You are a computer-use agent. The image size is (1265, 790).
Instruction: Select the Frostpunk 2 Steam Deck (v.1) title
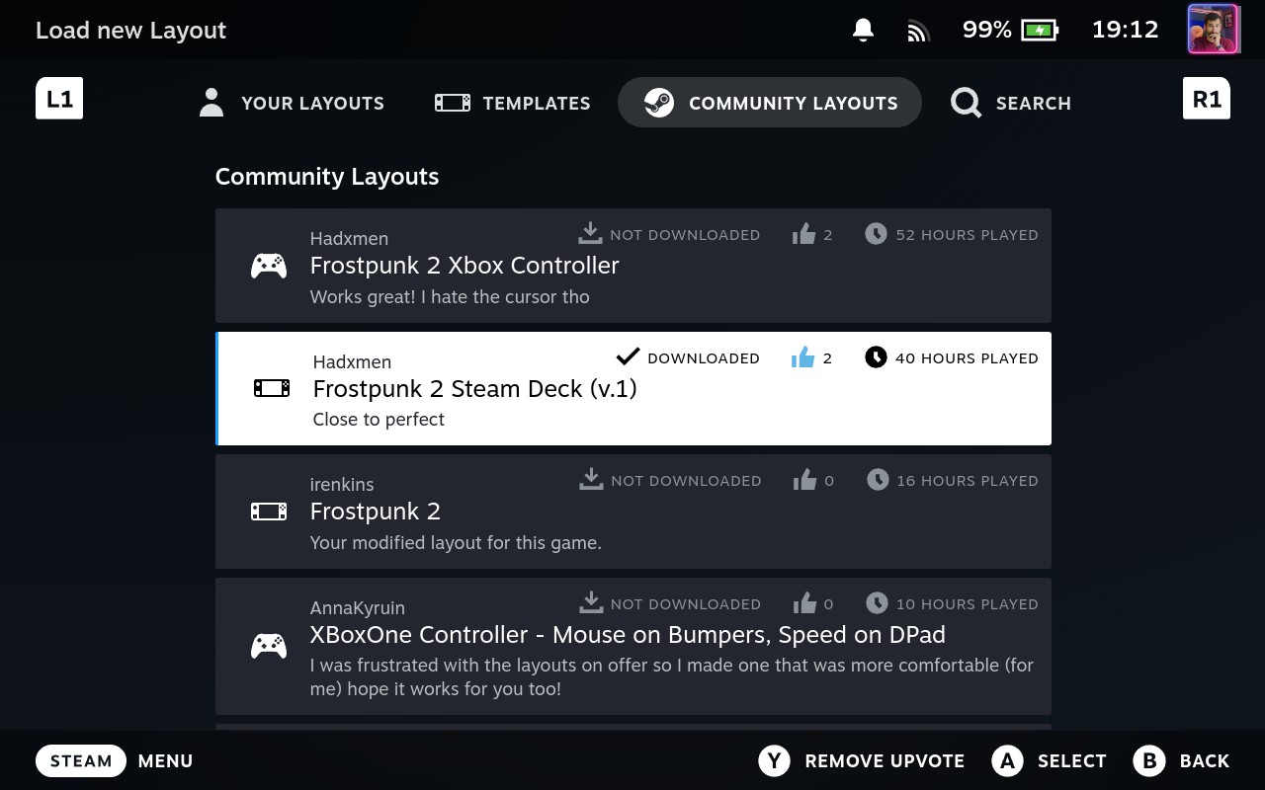point(475,389)
